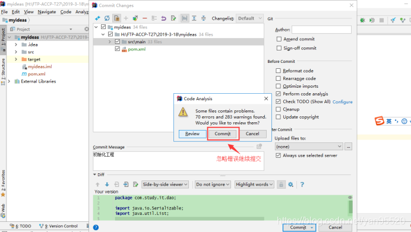Click Commit in Code Analysis dialog
This screenshot has width=411, height=232.
tap(223, 134)
